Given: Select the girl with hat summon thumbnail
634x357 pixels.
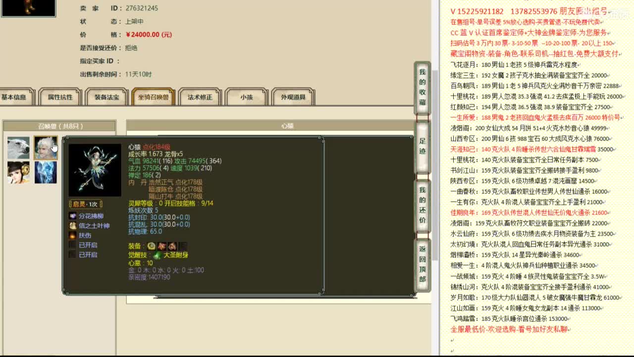Looking at the screenshot, I should (x=18, y=172).
